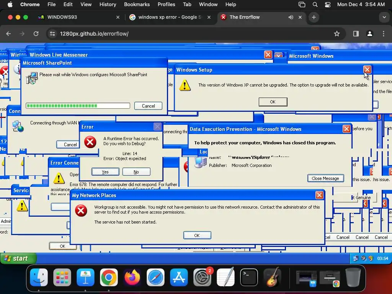
Task: Open the Chrome profile avatar
Action: click(370, 34)
